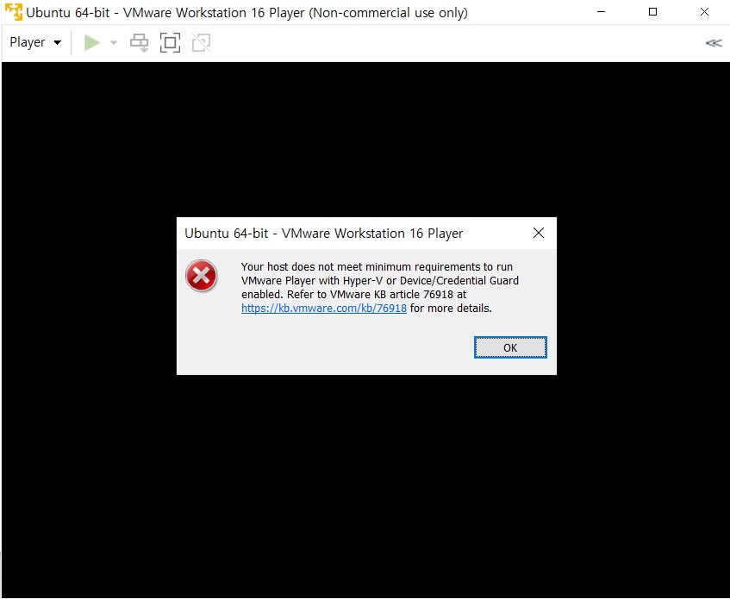Screen dimensions: 730x599
Task: Click the VMware logo in title bar
Action: click(x=14, y=12)
